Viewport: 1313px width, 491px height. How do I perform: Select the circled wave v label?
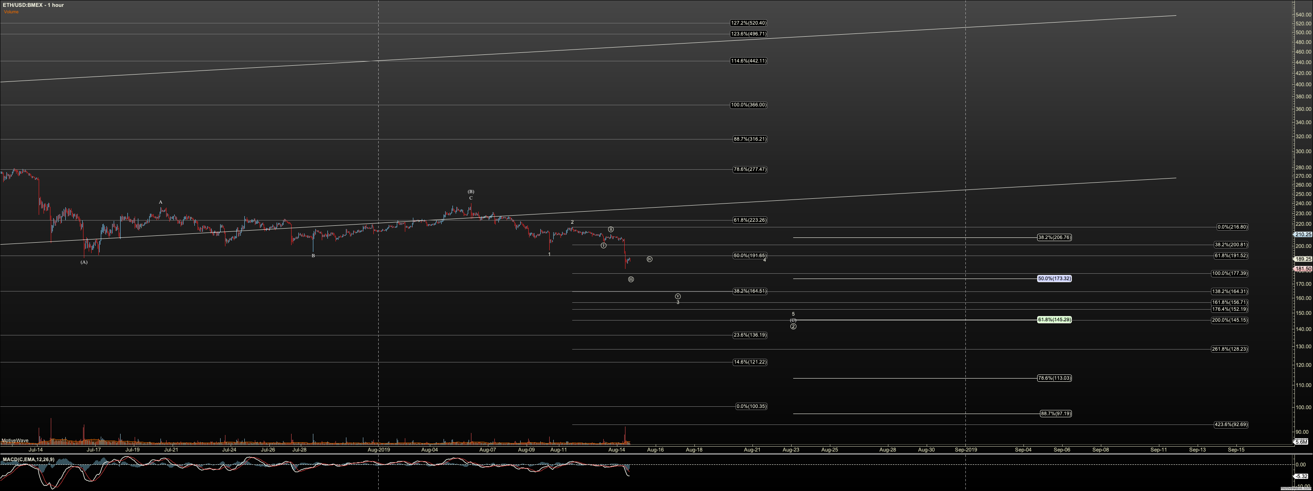[678, 296]
